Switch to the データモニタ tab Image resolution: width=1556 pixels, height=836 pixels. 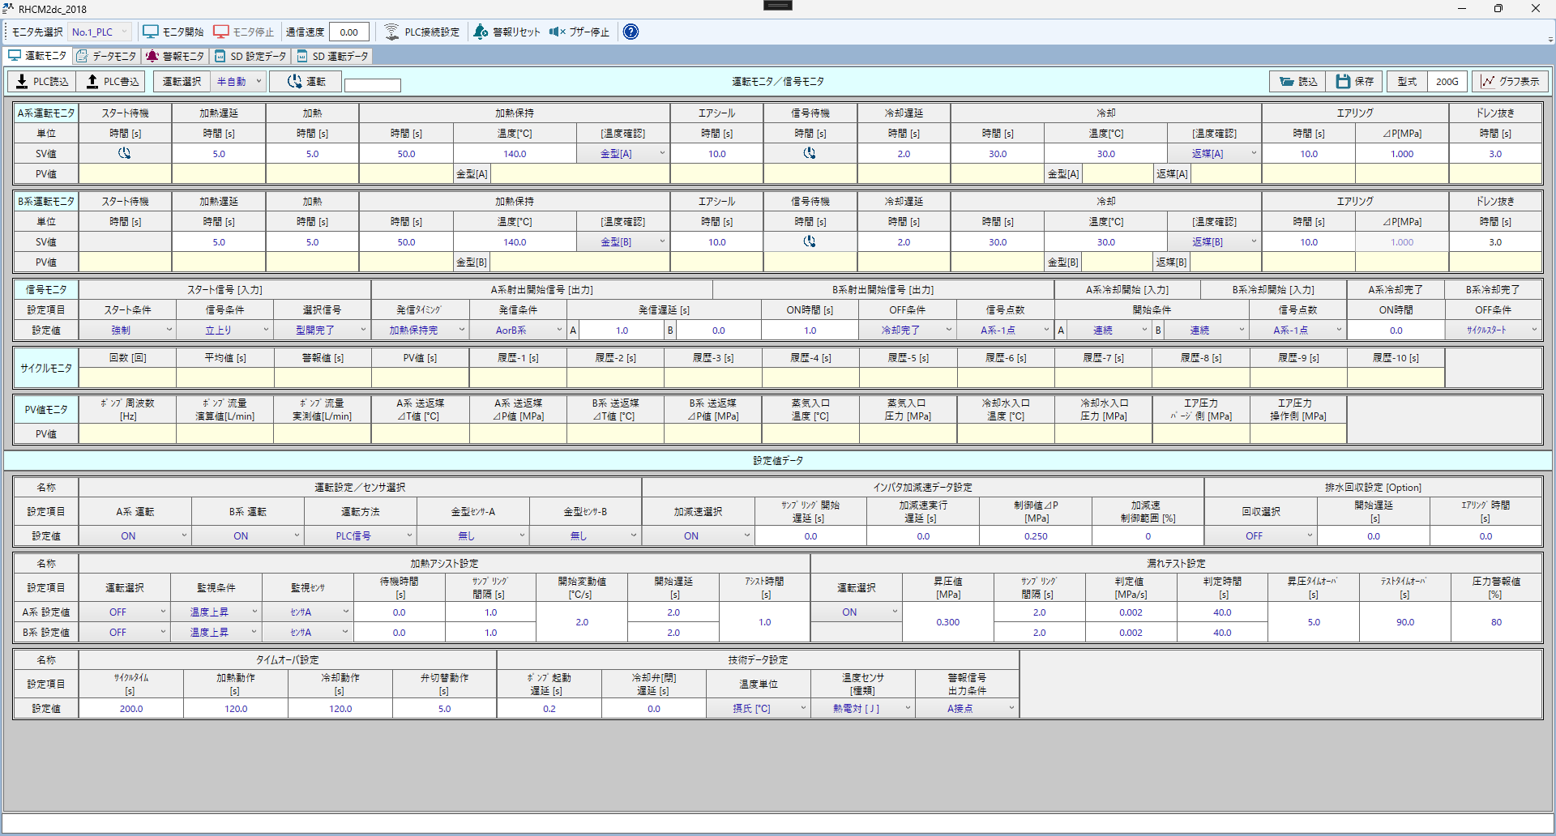click(x=106, y=56)
